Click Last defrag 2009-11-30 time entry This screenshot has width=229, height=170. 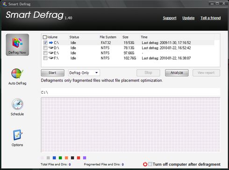[166, 43]
